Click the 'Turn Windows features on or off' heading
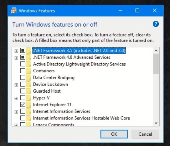 [x=55, y=24]
